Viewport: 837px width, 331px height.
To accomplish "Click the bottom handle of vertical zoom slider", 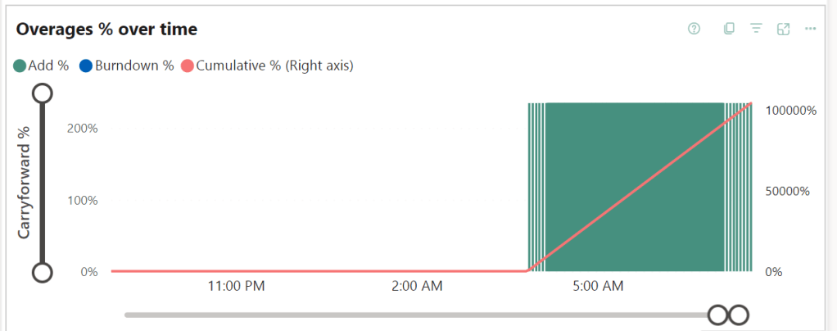I will coord(43,272).
